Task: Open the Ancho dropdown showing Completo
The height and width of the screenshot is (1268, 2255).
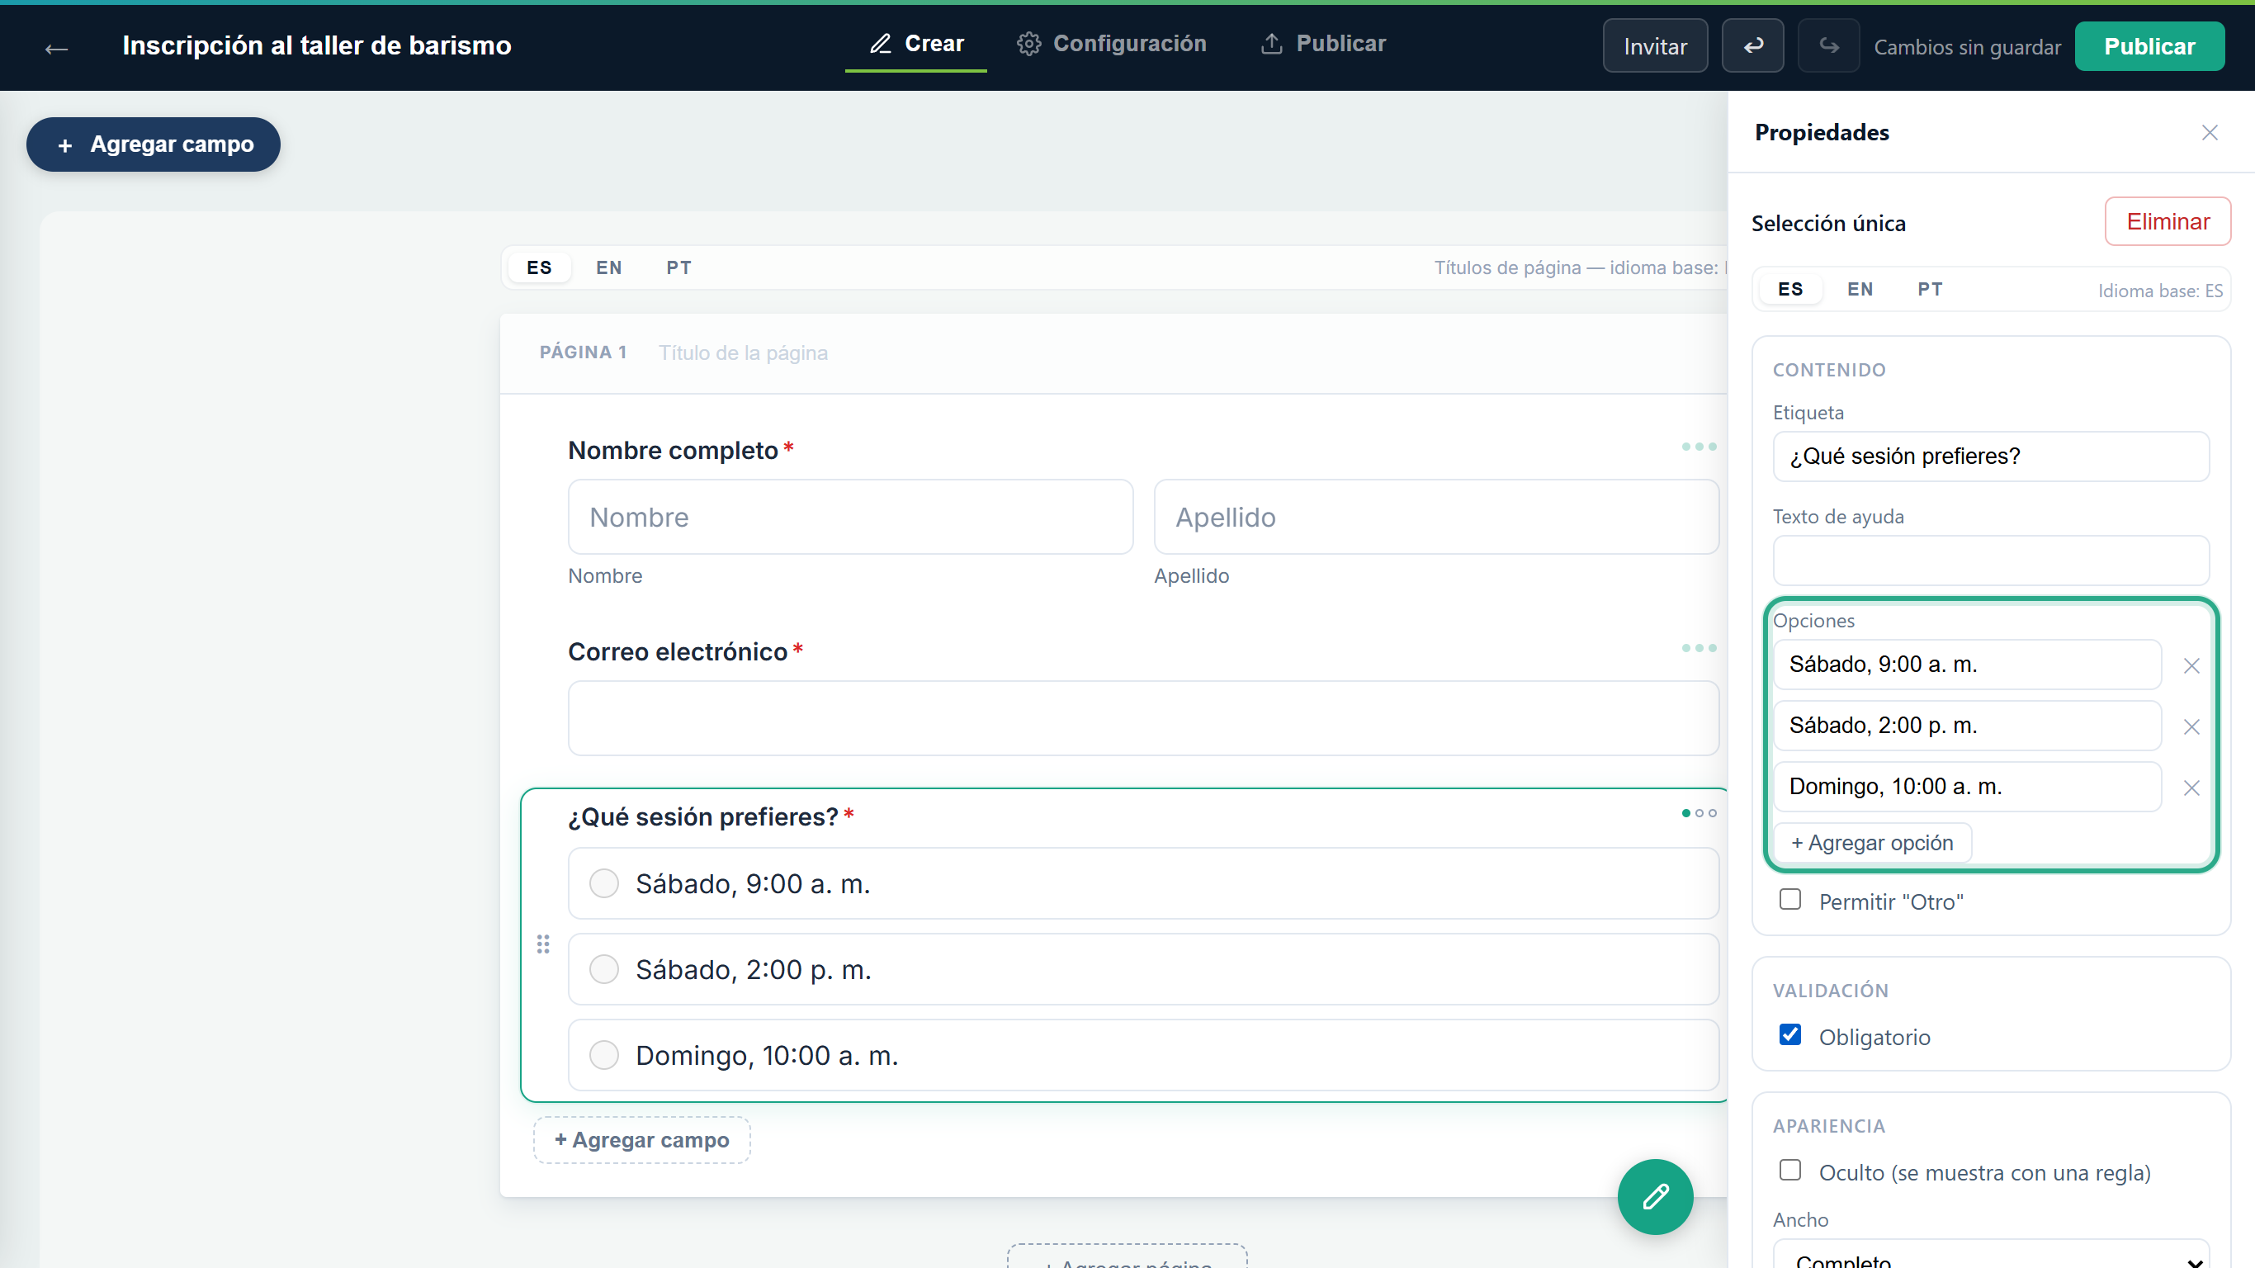Action: (x=1991, y=1254)
